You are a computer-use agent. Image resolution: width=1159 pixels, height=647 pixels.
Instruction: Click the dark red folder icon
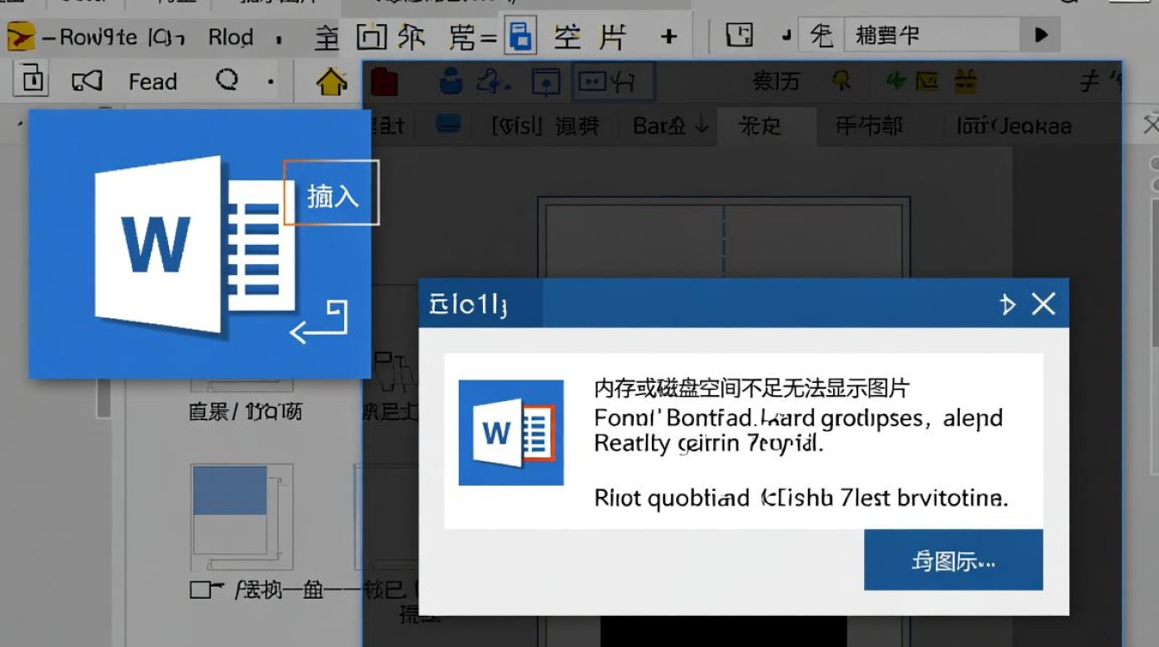(x=385, y=82)
